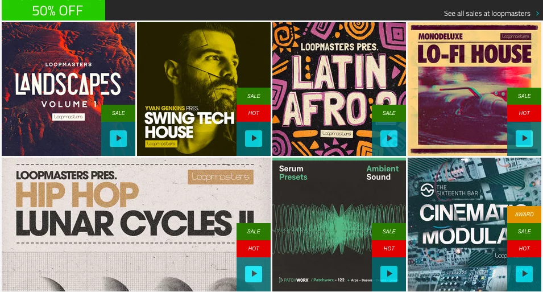The image size is (543, 292).
Task: Click the HOT badge on Serum Presets
Action: [389, 248]
